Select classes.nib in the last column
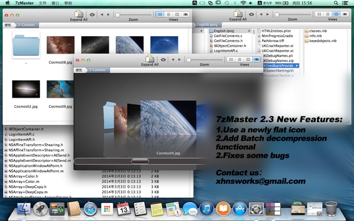The image size is (354, 221). point(318,31)
